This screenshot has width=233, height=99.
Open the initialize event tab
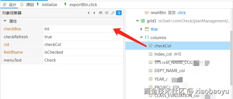click(x=47, y=5)
